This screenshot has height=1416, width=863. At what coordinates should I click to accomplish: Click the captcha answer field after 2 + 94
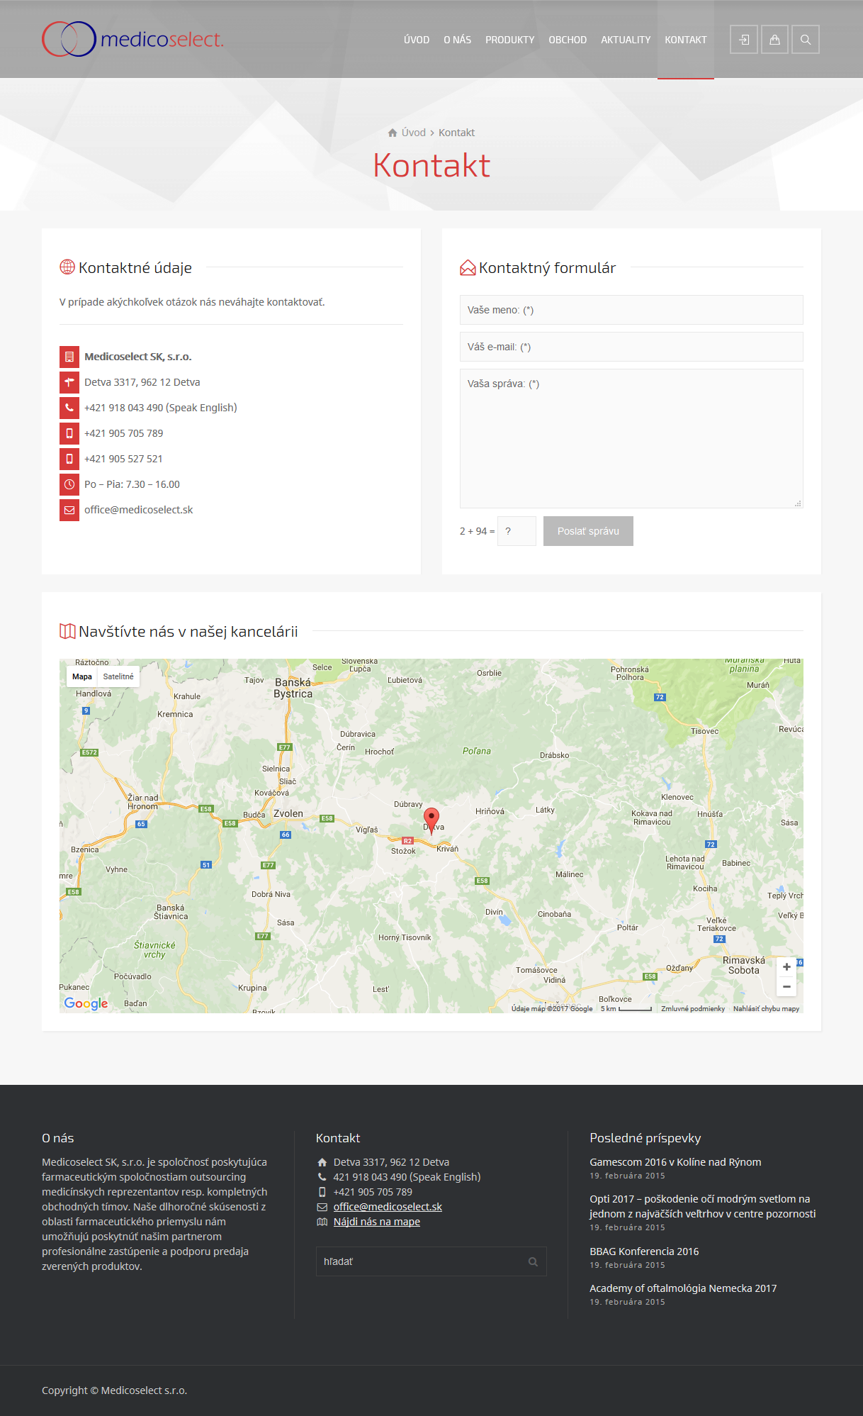point(517,531)
